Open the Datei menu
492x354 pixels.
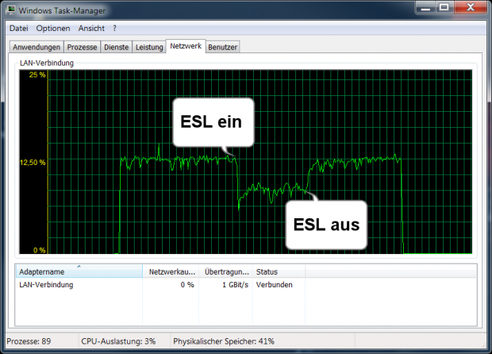point(18,28)
